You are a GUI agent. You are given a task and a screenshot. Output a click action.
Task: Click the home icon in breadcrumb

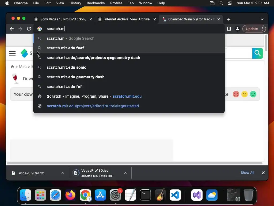point(12,67)
